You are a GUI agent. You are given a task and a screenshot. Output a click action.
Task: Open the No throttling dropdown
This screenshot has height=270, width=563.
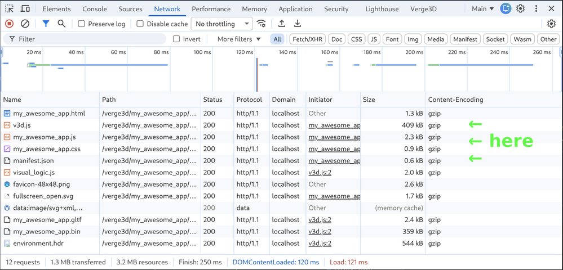(222, 24)
